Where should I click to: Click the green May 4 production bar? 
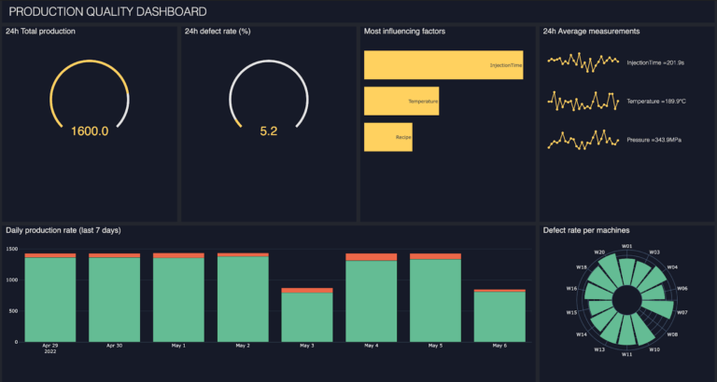(372, 301)
